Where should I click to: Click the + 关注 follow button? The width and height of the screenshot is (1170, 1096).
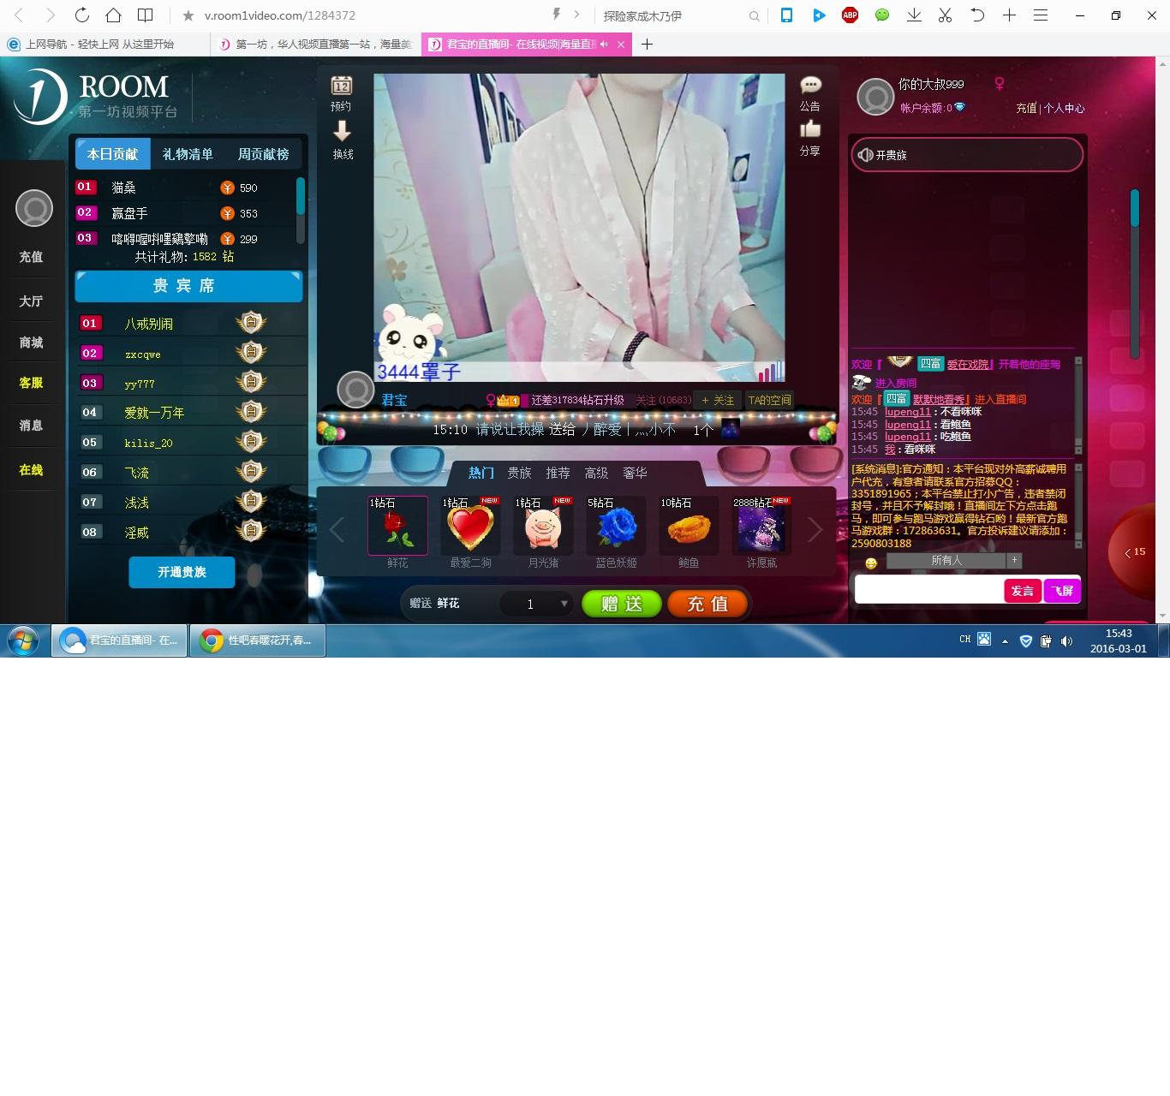click(x=718, y=400)
